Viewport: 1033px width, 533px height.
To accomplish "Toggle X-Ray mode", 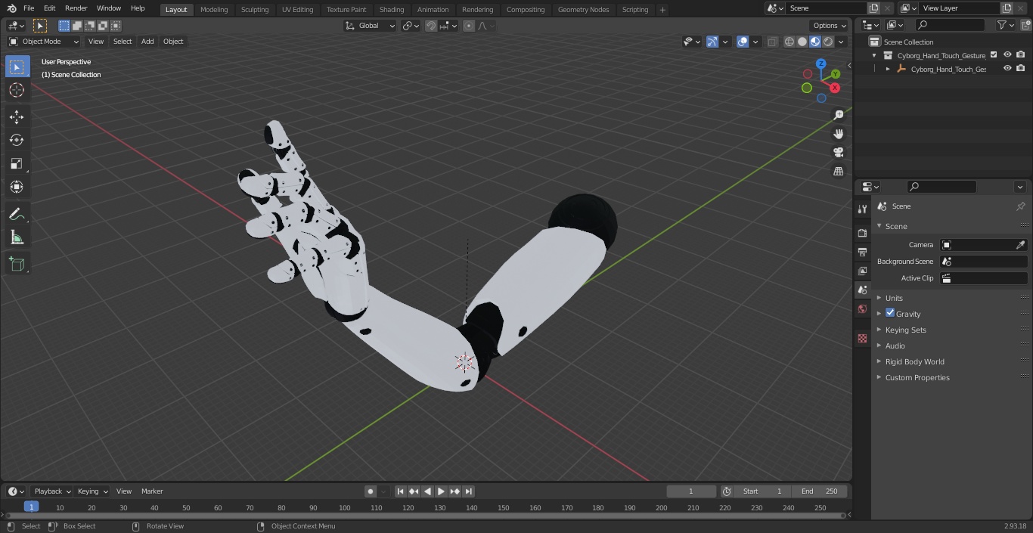I will click(x=772, y=42).
